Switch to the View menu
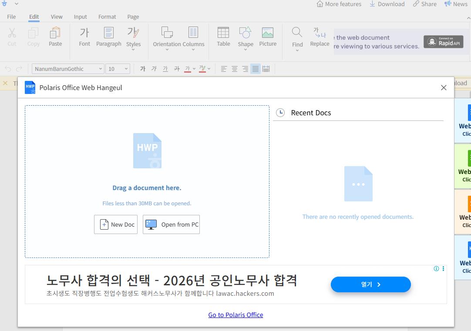 tap(57, 17)
